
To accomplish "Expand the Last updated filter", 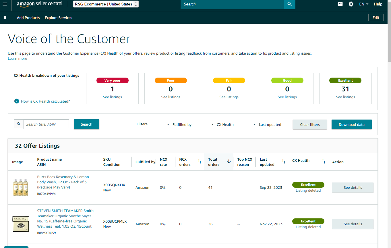I will pos(267,124).
